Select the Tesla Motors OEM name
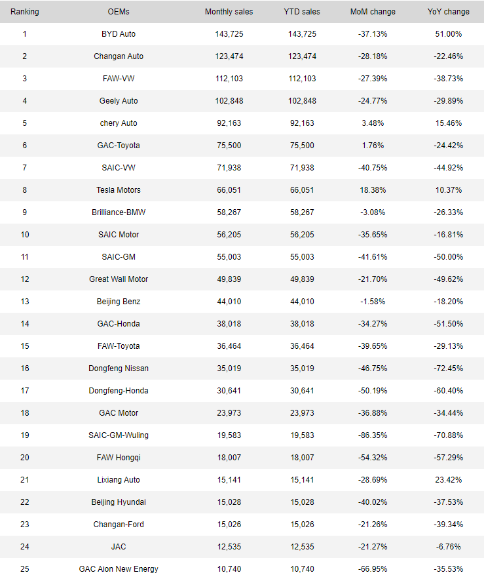Screen dimensions: 484x577 [119, 190]
